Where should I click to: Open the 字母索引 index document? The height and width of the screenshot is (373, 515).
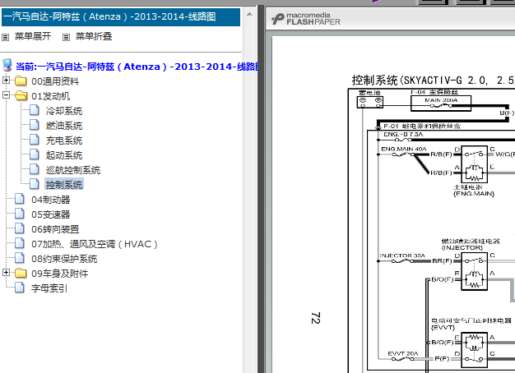(x=49, y=288)
